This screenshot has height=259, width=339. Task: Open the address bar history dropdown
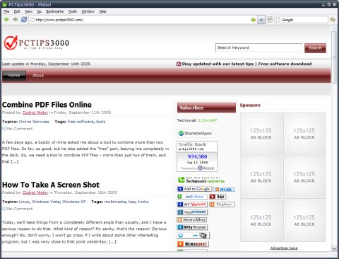tap(261, 20)
